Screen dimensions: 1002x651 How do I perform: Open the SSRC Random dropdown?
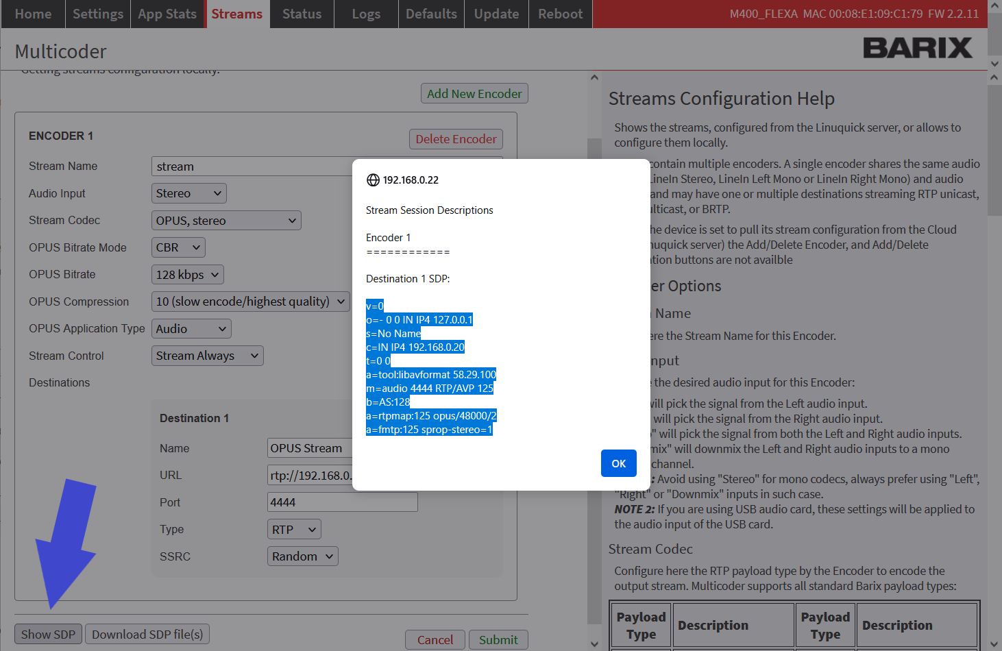pyautogui.click(x=302, y=556)
